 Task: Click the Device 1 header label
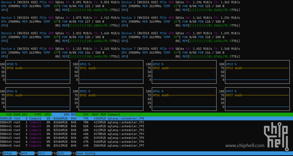coord(129,2)
